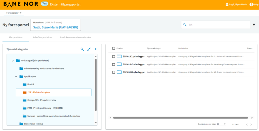The image size is (259, 131).
Task: Sort by Tjenestekategori column header
Action: [154, 48]
